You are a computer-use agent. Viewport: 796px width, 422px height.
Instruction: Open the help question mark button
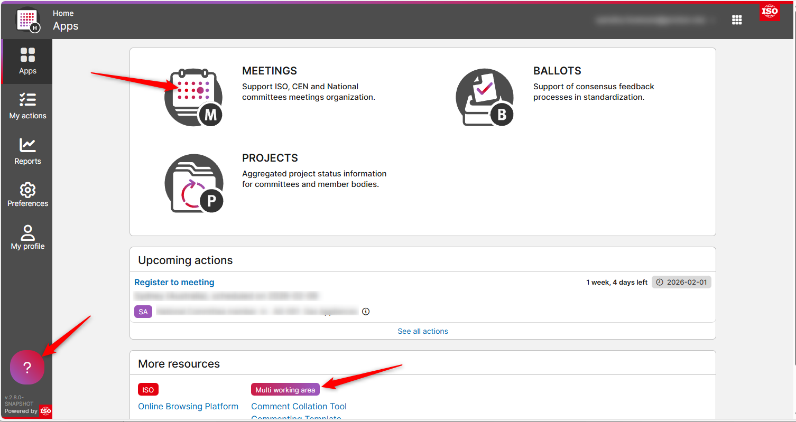tap(27, 367)
